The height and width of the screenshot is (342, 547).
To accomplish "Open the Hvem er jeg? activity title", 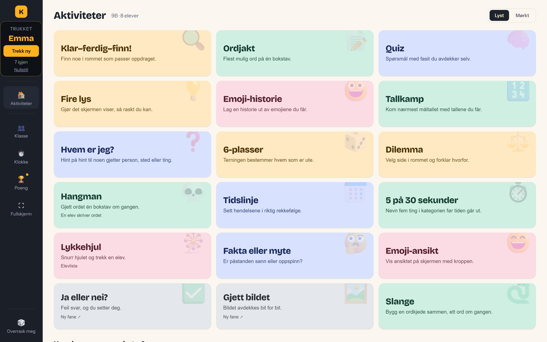I will click(88, 149).
